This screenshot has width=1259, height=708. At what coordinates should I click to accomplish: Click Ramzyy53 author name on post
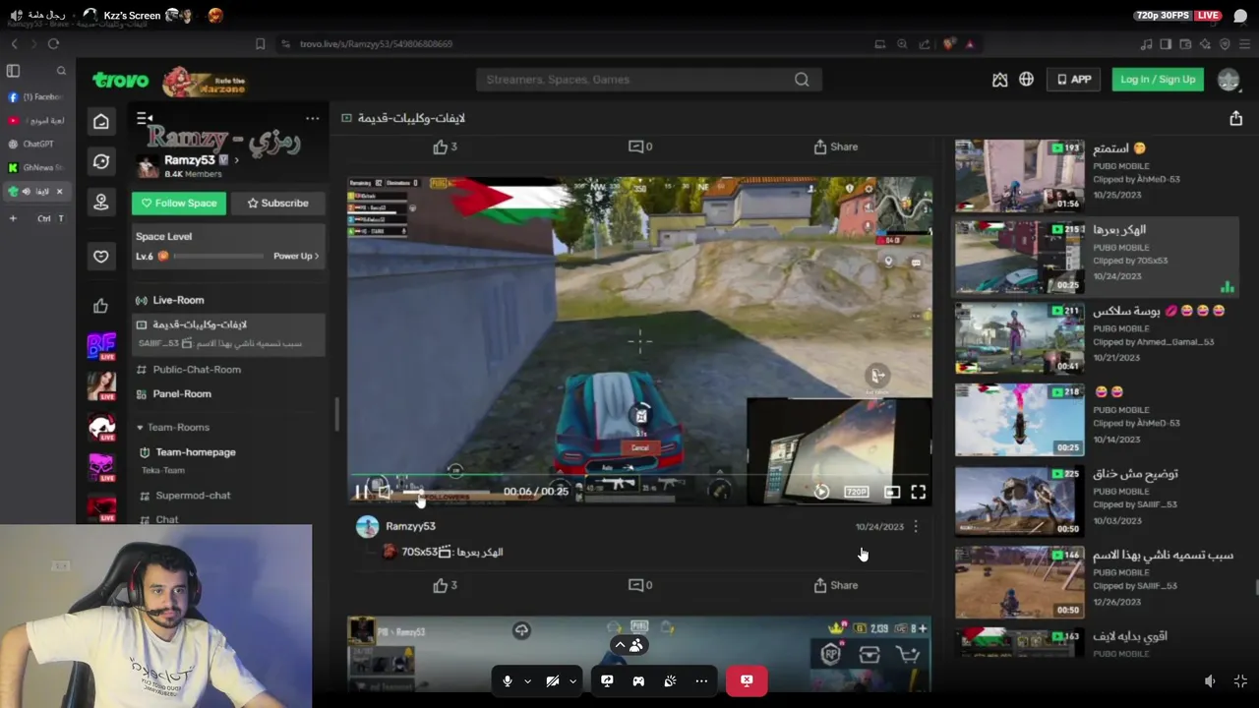[x=410, y=526]
